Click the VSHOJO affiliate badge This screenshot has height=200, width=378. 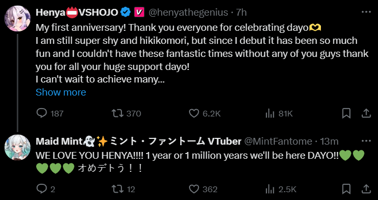[139, 12]
